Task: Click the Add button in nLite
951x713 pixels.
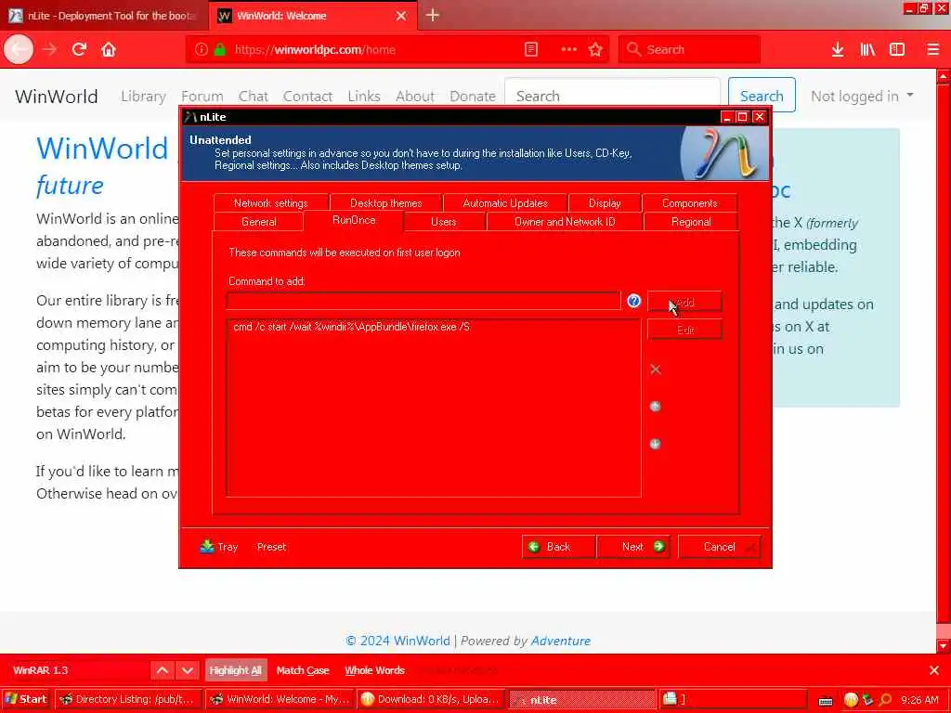Action: [x=684, y=302]
